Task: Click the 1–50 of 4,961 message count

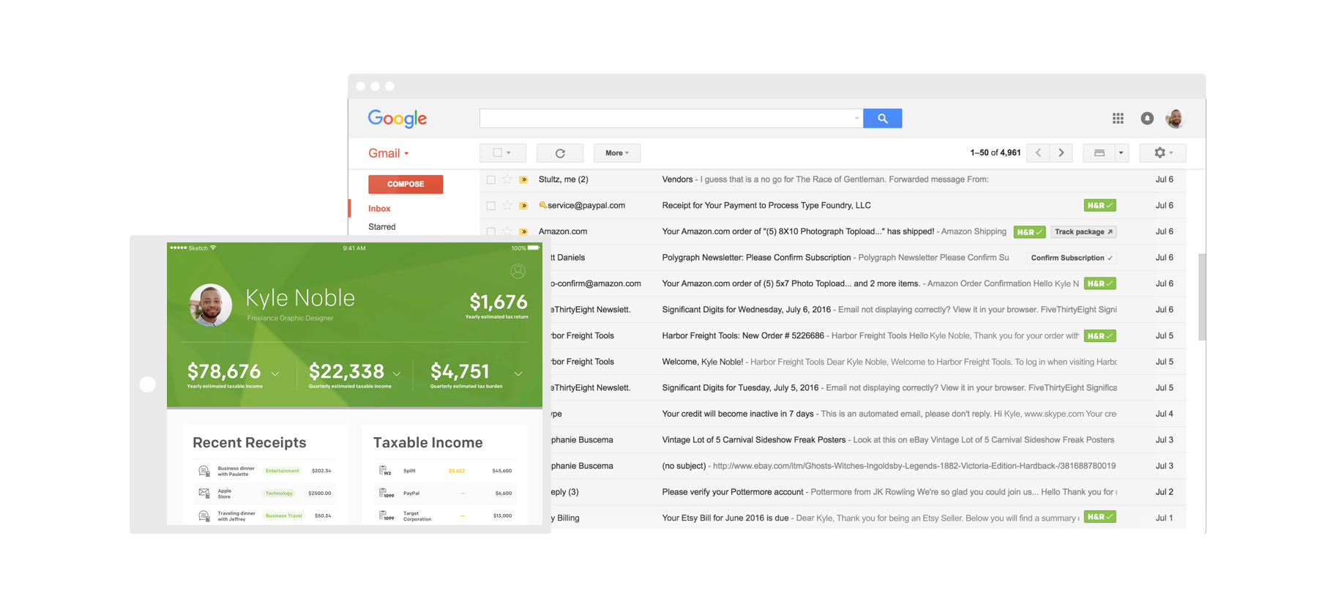Action: (995, 153)
